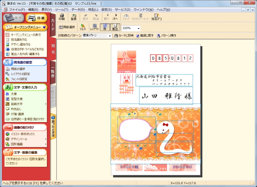This screenshot has height=187, width=257.
Task: Select the recipient name 山田 雅行 様 field
Action: coord(166,96)
